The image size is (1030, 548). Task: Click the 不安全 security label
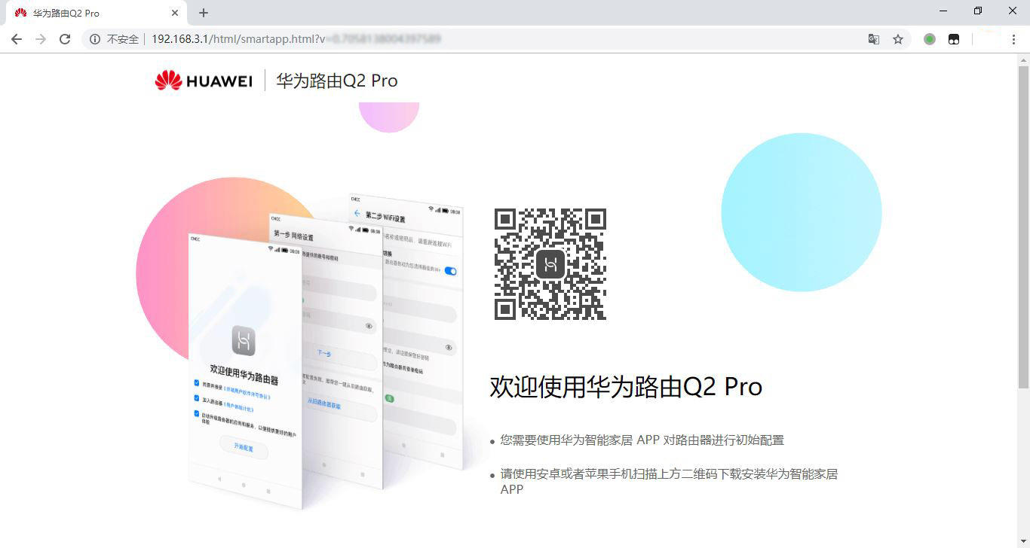point(122,39)
